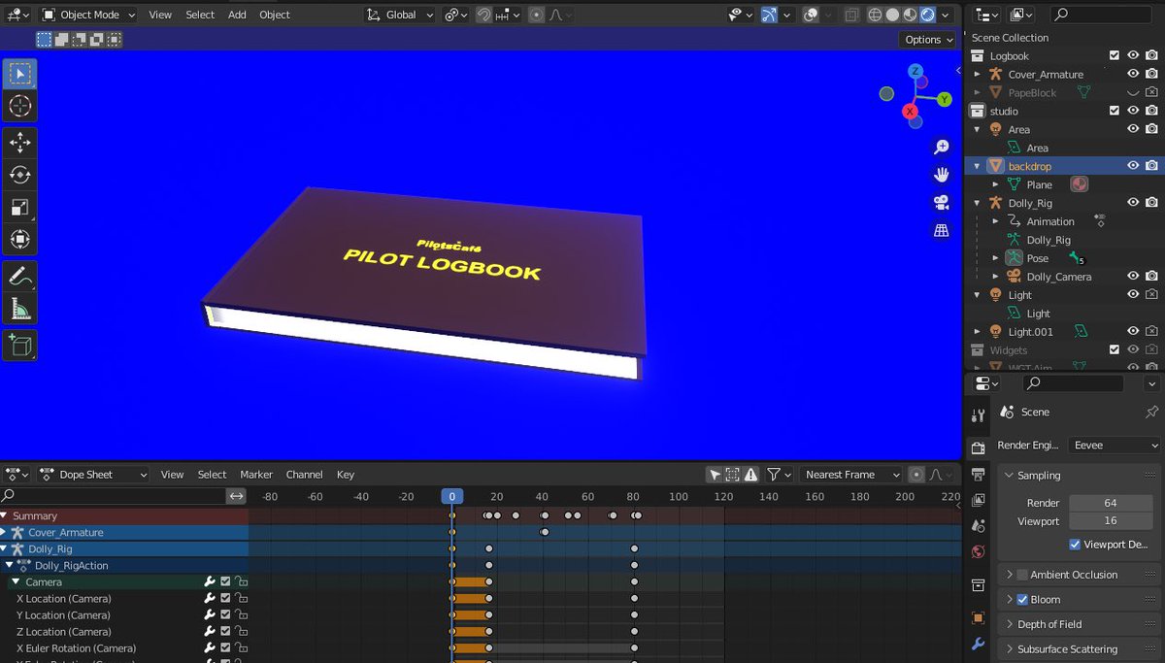Uncheck Logbook collection checkbox

pyautogui.click(x=1115, y=55)
